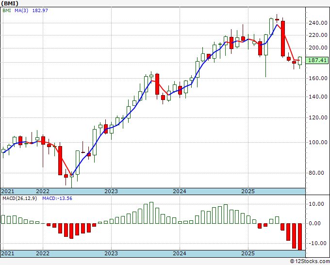Click 2023 on the price chart time axis

point(111,191)
